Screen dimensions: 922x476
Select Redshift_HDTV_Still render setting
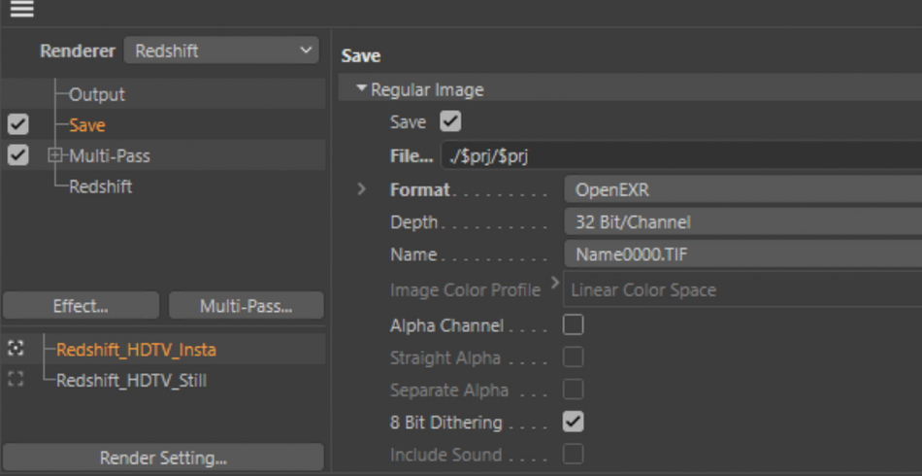[131, 381]
